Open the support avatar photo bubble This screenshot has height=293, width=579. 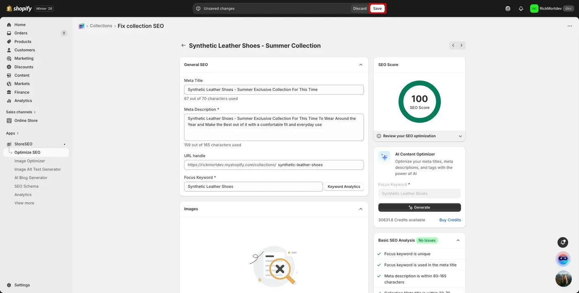click(x=563, y=279)
